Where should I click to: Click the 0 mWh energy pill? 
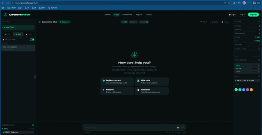pos(124,22)
